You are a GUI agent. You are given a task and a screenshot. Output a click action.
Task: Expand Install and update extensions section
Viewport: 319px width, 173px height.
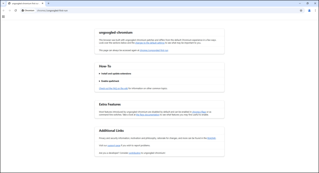(x=115, y=74)
